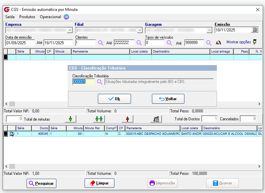Close the Emissão automática por Minuta window
Viewport: 265px width, 193px height.
[x=258, y=10]
